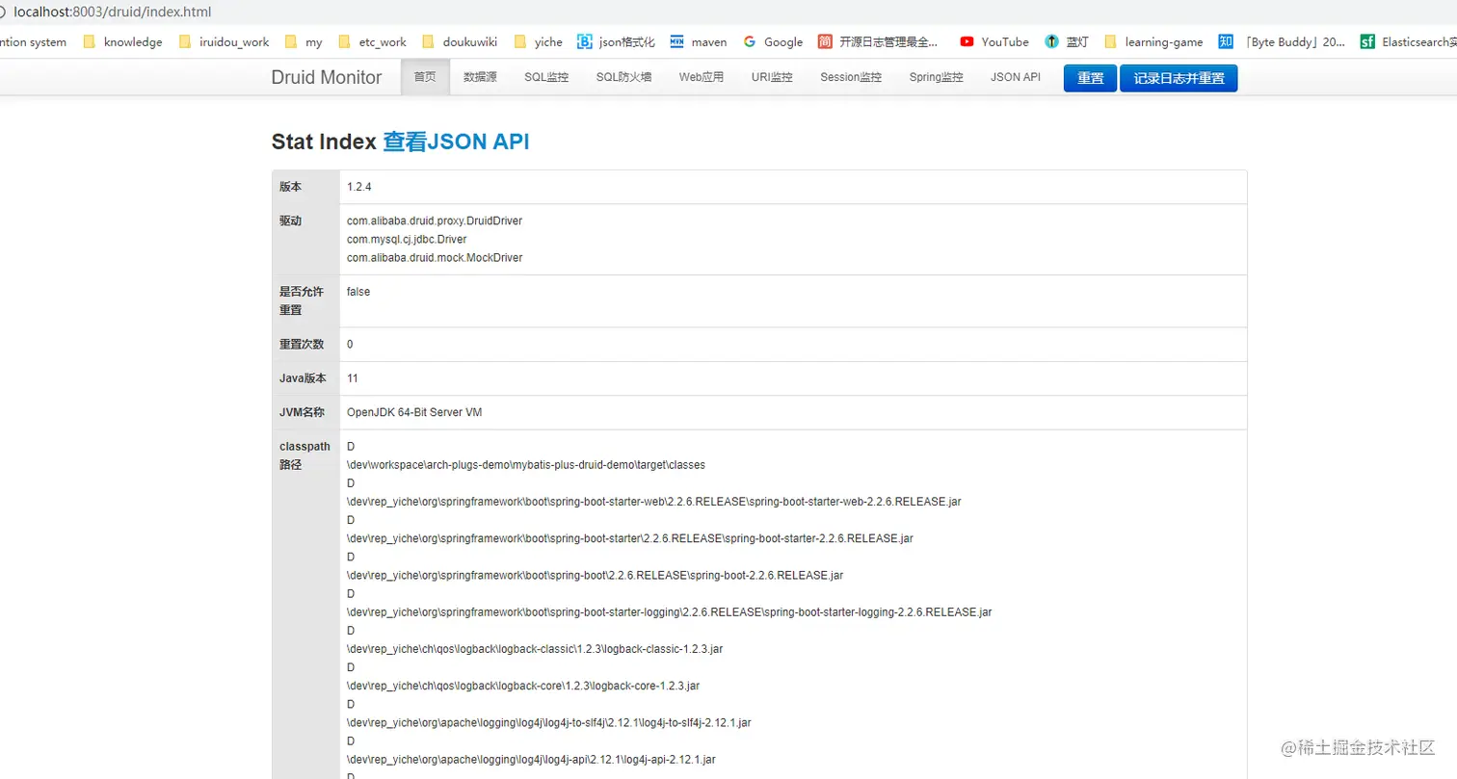Open the iruidou_work bookmark folder
1457x779 pixels.
224,41
